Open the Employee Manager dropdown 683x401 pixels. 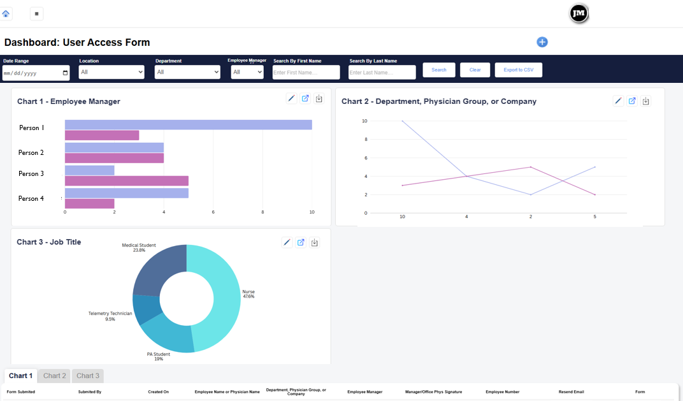point(247,73)
